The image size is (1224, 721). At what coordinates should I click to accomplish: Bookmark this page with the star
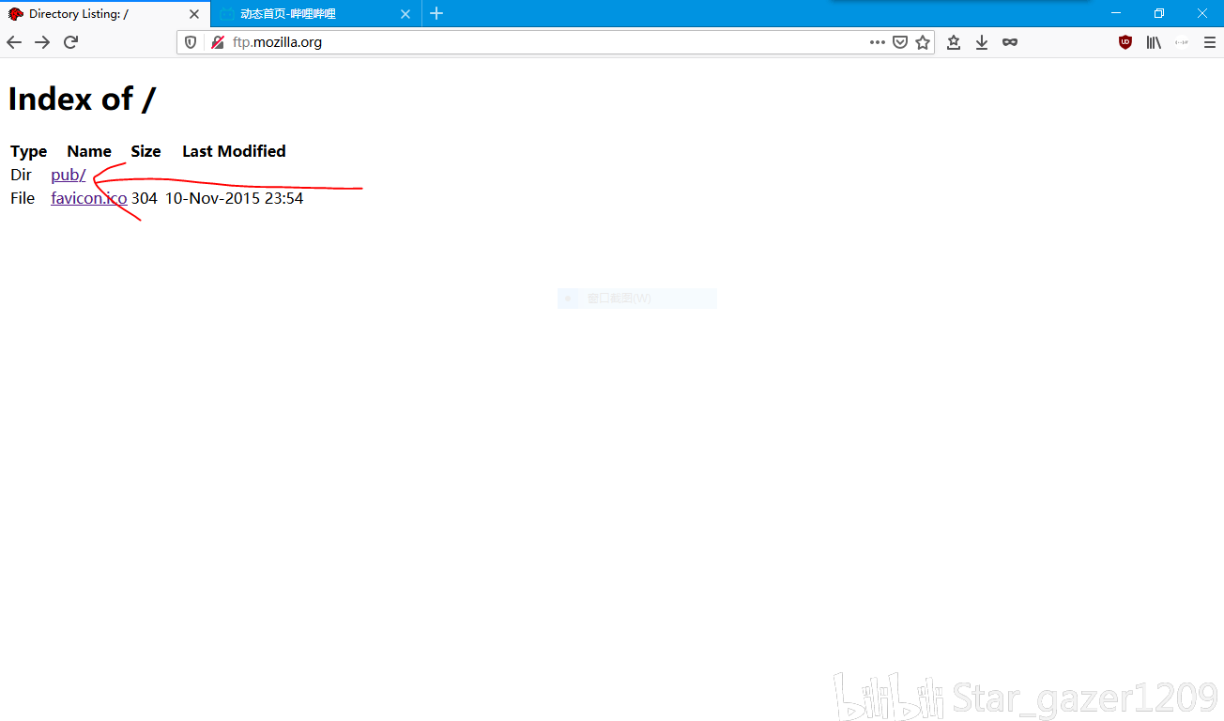[x=923, y=42]
